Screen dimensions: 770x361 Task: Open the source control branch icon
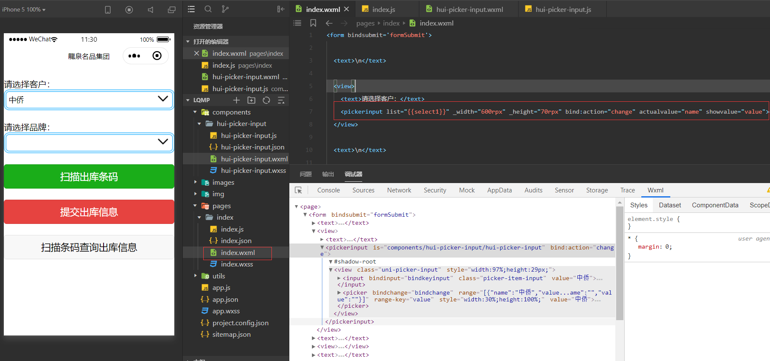tap(225, 9)
